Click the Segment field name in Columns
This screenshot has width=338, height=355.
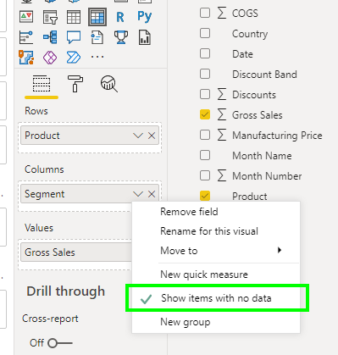[x=45, y=194]
